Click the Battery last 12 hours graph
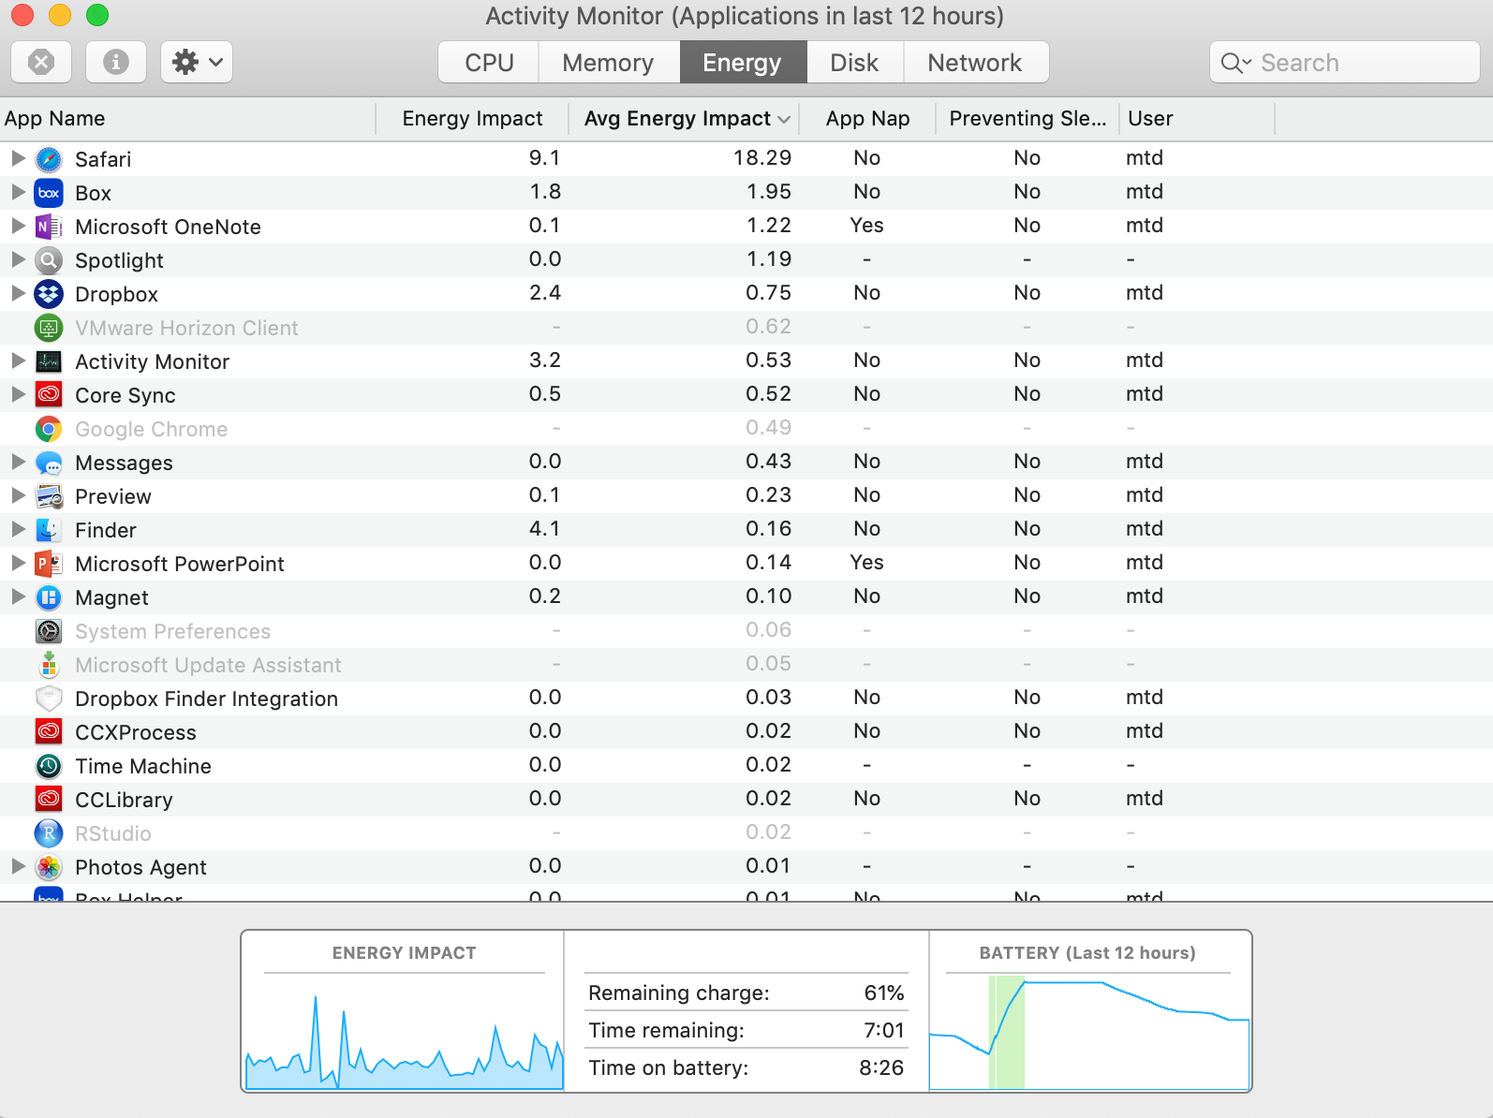 [1089, 1032]
